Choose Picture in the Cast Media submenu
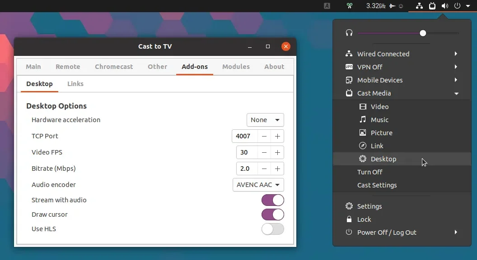Screen dimensions: 477x260 click(402, 132)
